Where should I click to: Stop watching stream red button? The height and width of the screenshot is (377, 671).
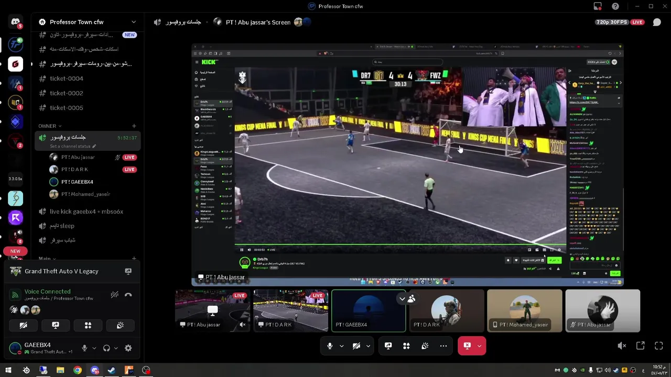point(467,346)
